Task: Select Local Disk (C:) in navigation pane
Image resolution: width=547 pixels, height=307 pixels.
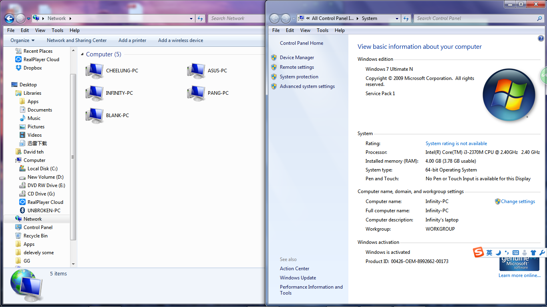Action: point(38,169)
